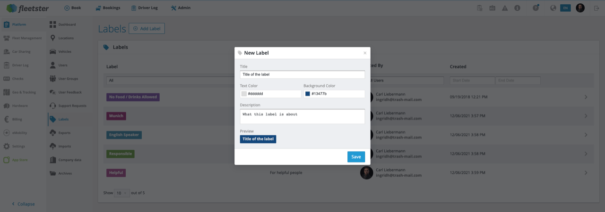Image resolution: width=605 pixels, height=212 pixels.
Task: Open the Admin menu in top bar
Action: point(180,8)
